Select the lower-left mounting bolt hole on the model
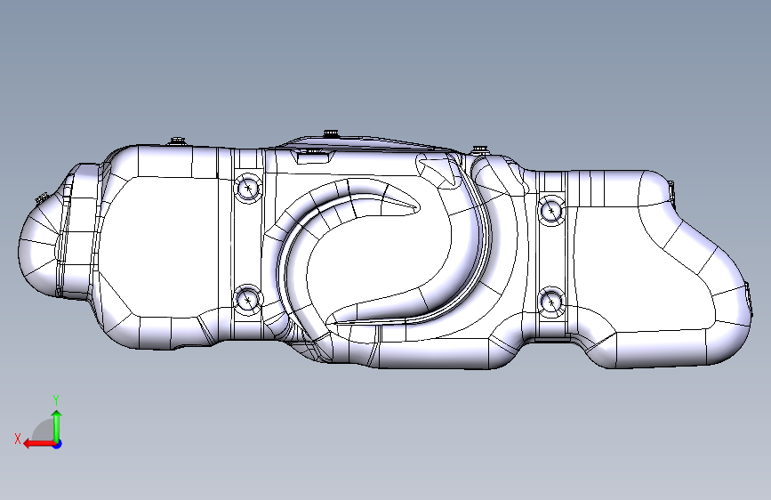 [x=248, y=299]
